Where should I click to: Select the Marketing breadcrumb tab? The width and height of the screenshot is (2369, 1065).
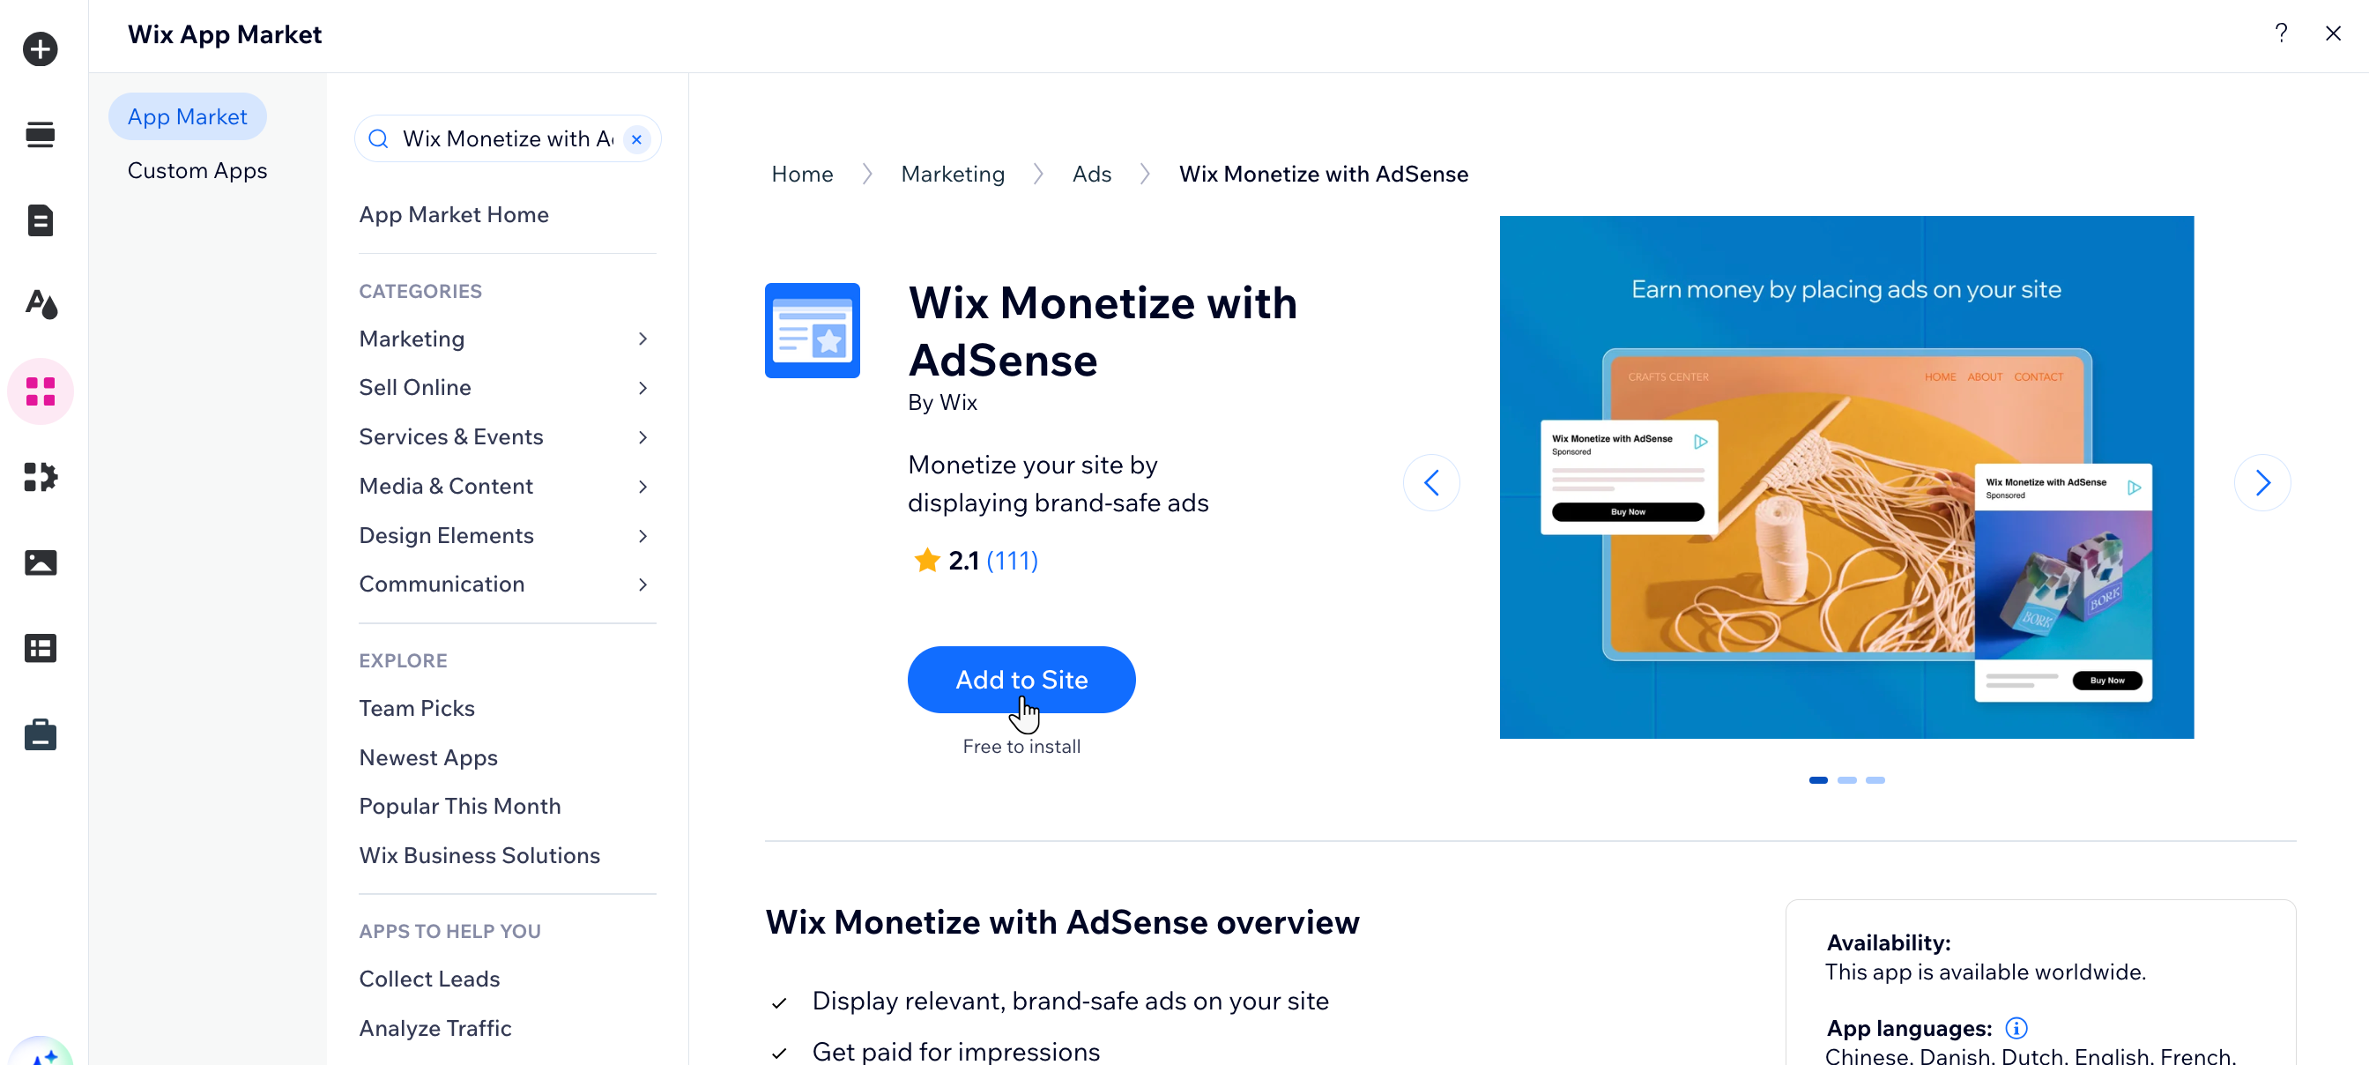tap(952, 172)
